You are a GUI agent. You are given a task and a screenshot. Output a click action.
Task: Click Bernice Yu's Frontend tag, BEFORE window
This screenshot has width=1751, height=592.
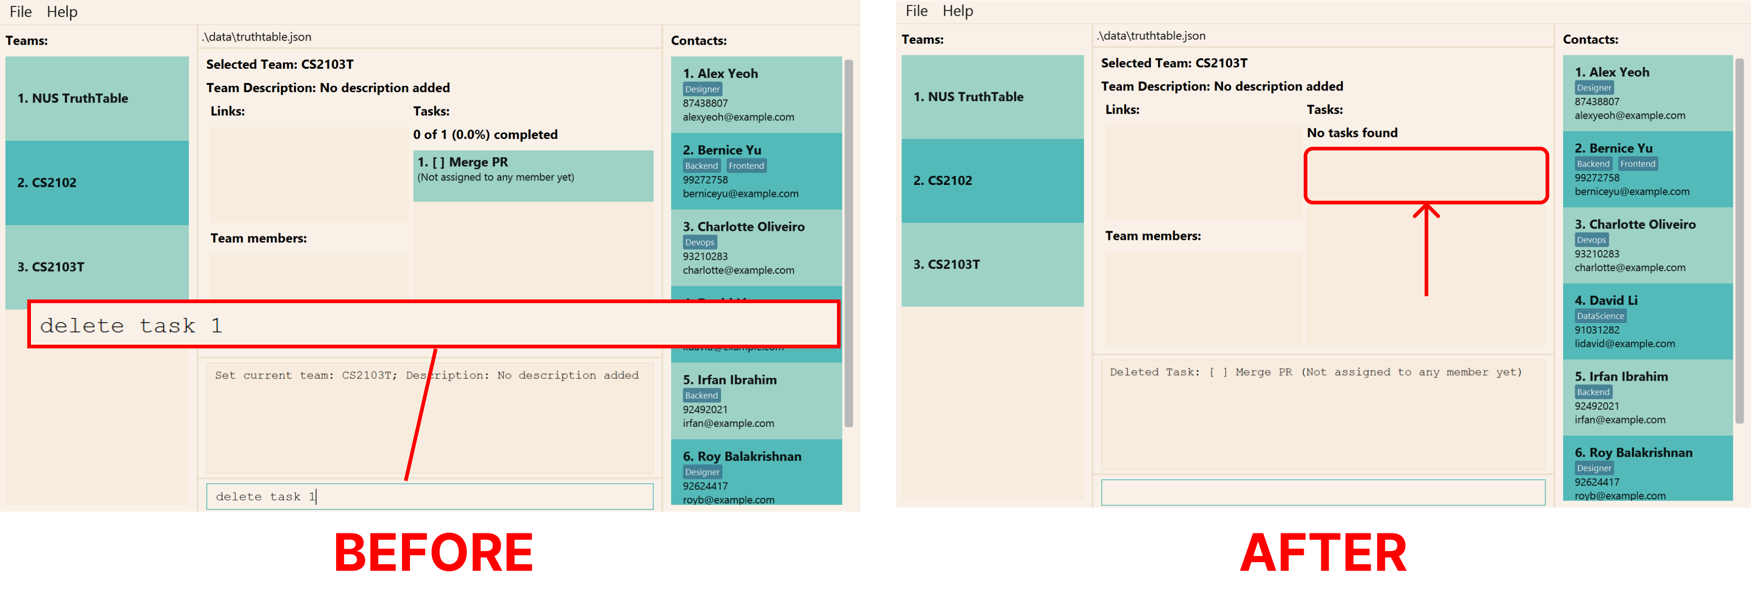click(x=746, y=166)
